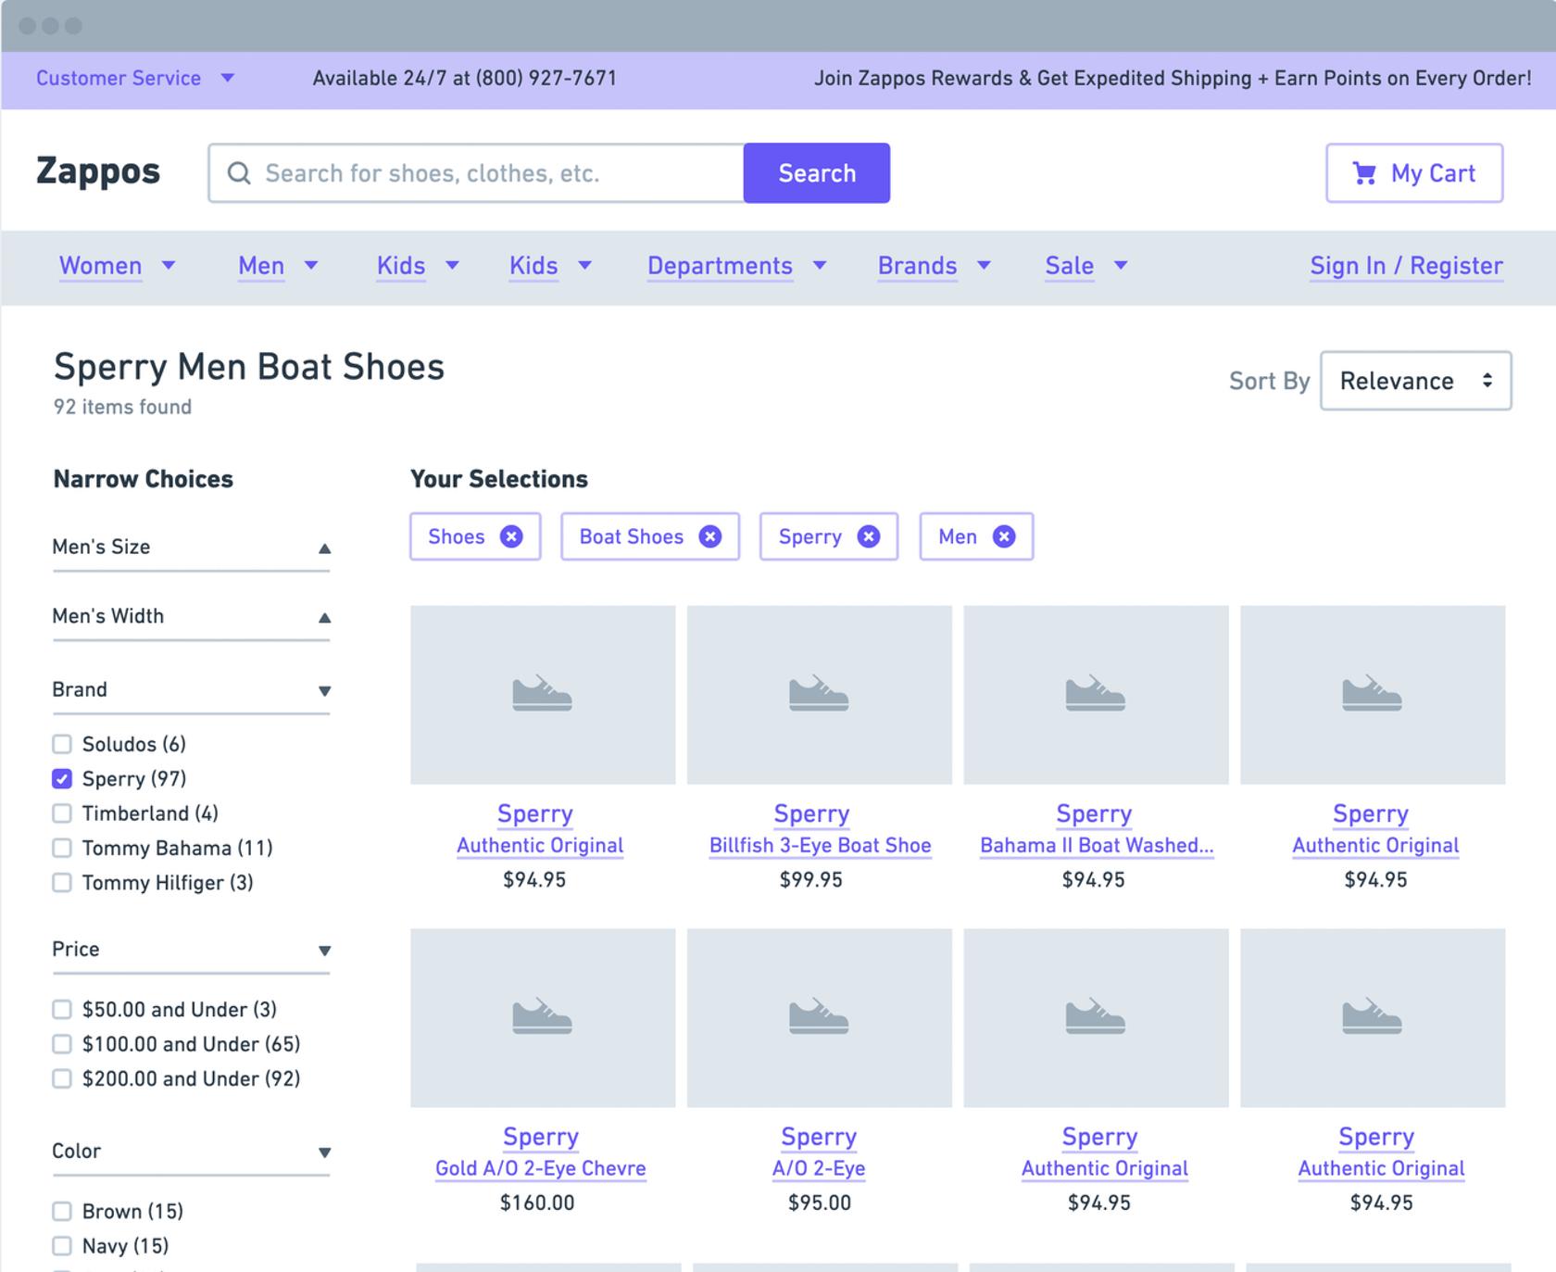Screen dimensions: 1556x1272
Task: Check $50.00 and Under price filter
Action: coord(62,1009)
